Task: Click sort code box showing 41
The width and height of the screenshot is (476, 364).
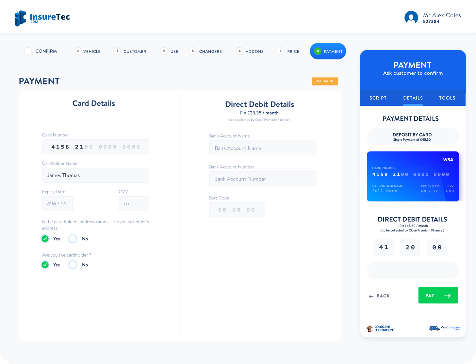Action: (384, 247)
